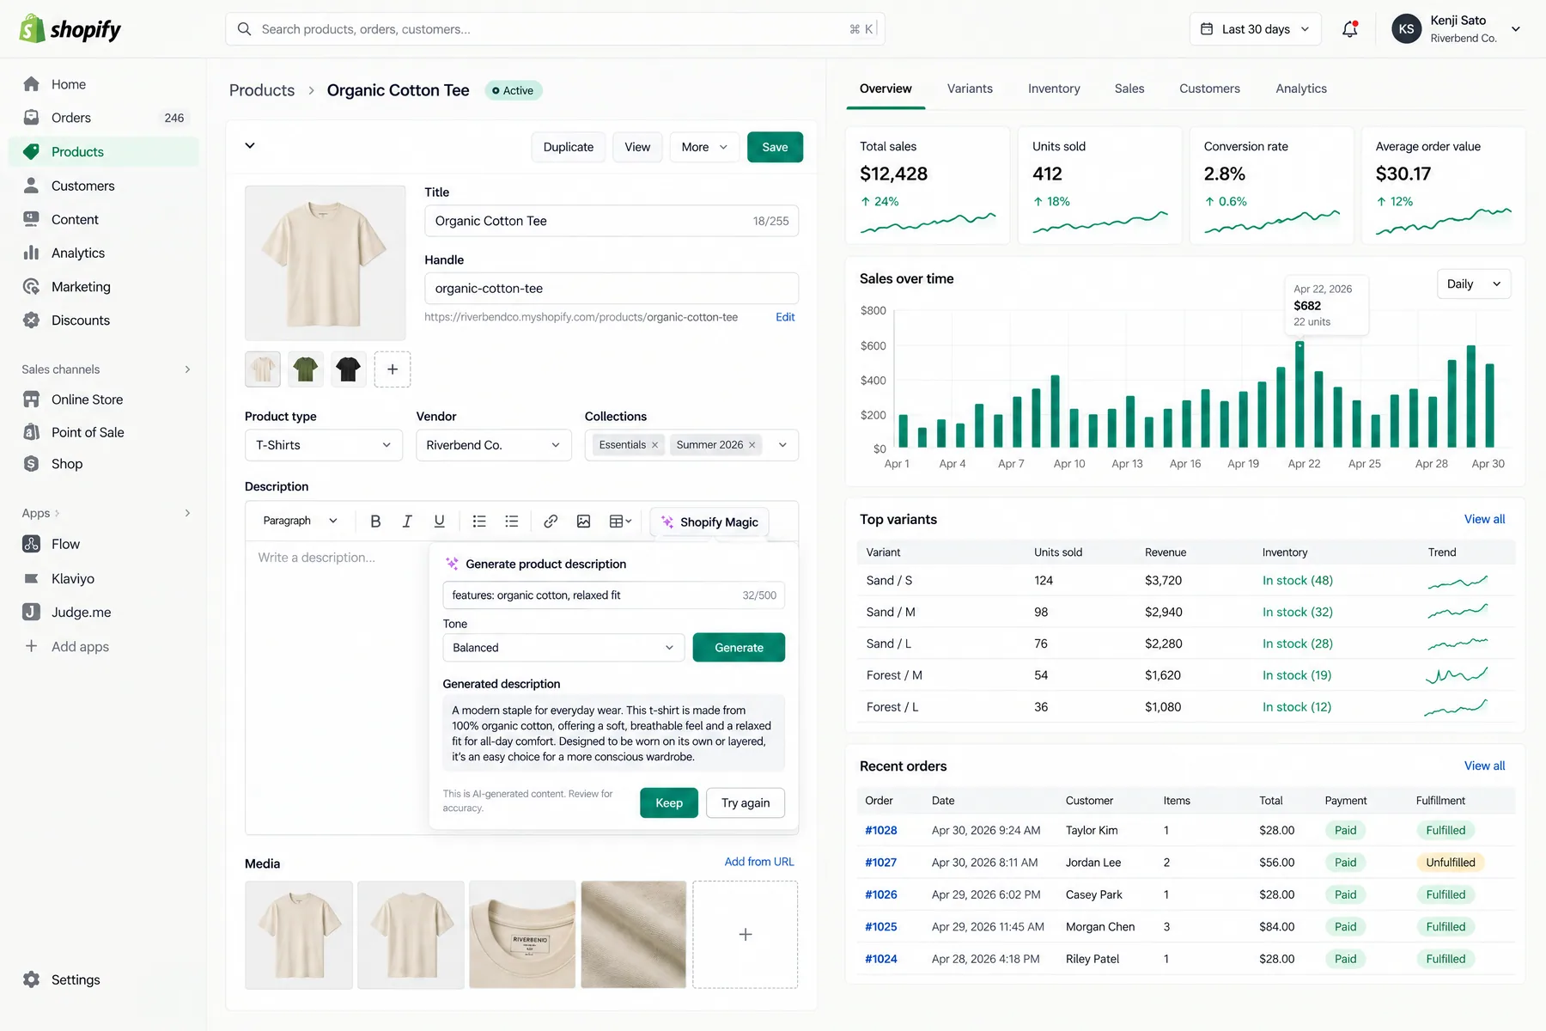This screenshot has height=1031, width=1546.
Task: Expand the More actions menu
Action: 704,147
